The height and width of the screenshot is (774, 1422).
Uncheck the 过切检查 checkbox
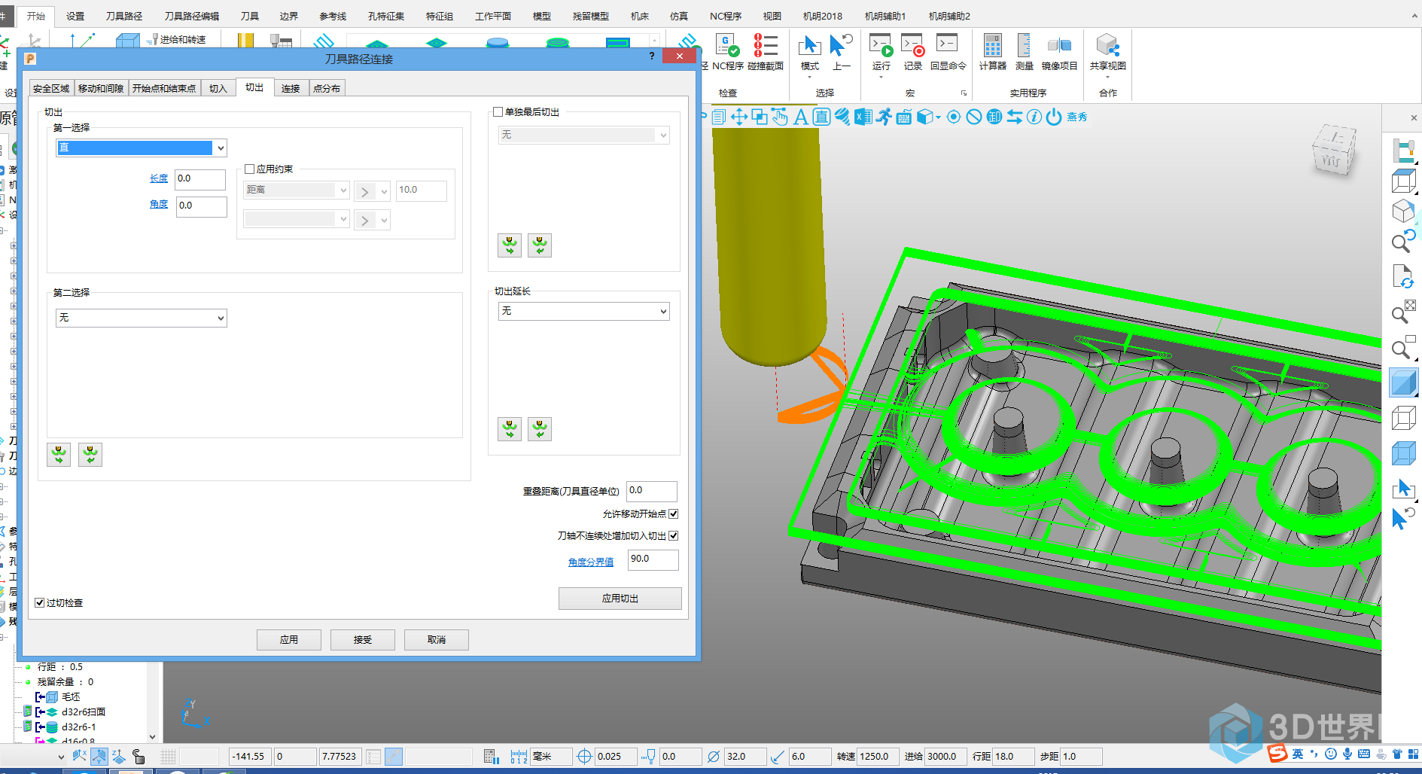[x=40, y=602]
